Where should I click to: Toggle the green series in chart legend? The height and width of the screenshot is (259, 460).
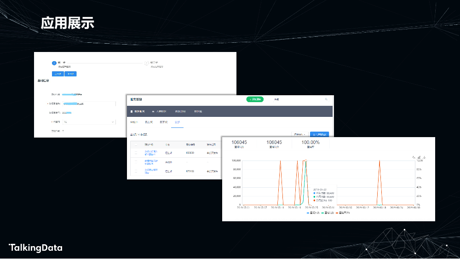[328, 213]
